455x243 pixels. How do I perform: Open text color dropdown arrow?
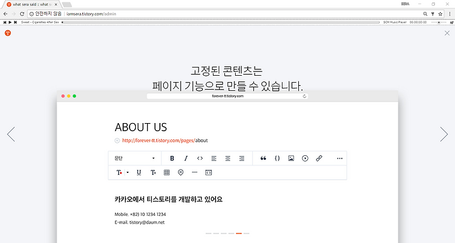point(128,172)
